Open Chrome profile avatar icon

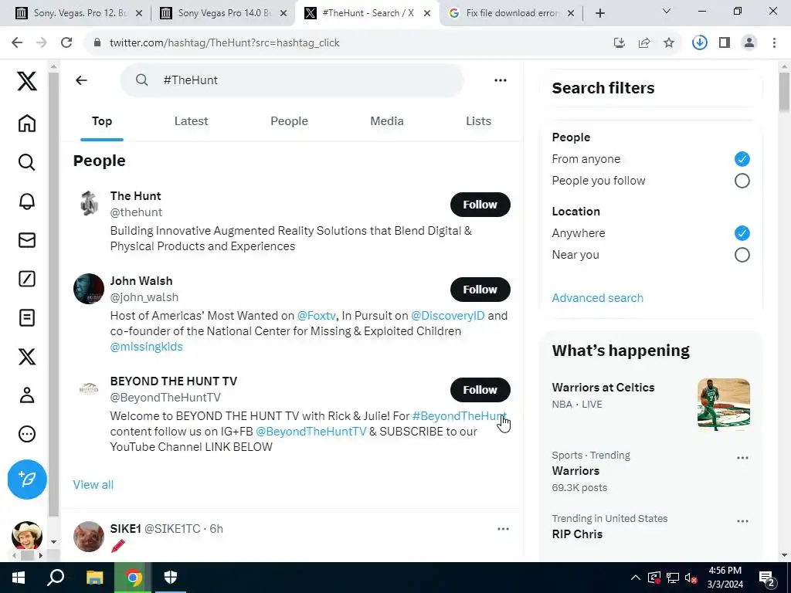(749, 43)
